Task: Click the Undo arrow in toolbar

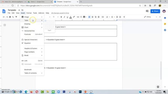Action: [4, 17]
